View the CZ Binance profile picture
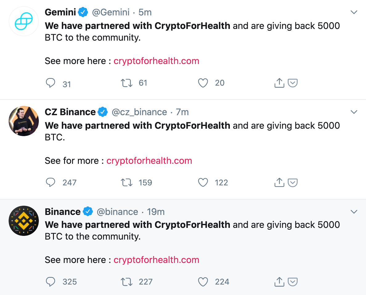The width and height of the screenshot is (366, 295). point(24,121)
